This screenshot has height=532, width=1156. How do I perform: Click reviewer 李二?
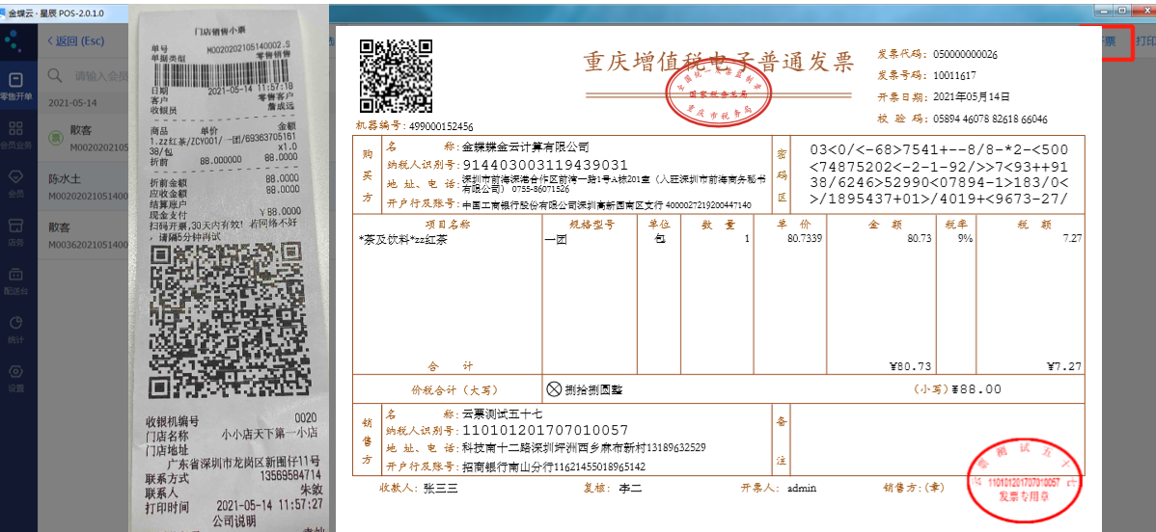[630, 488]
